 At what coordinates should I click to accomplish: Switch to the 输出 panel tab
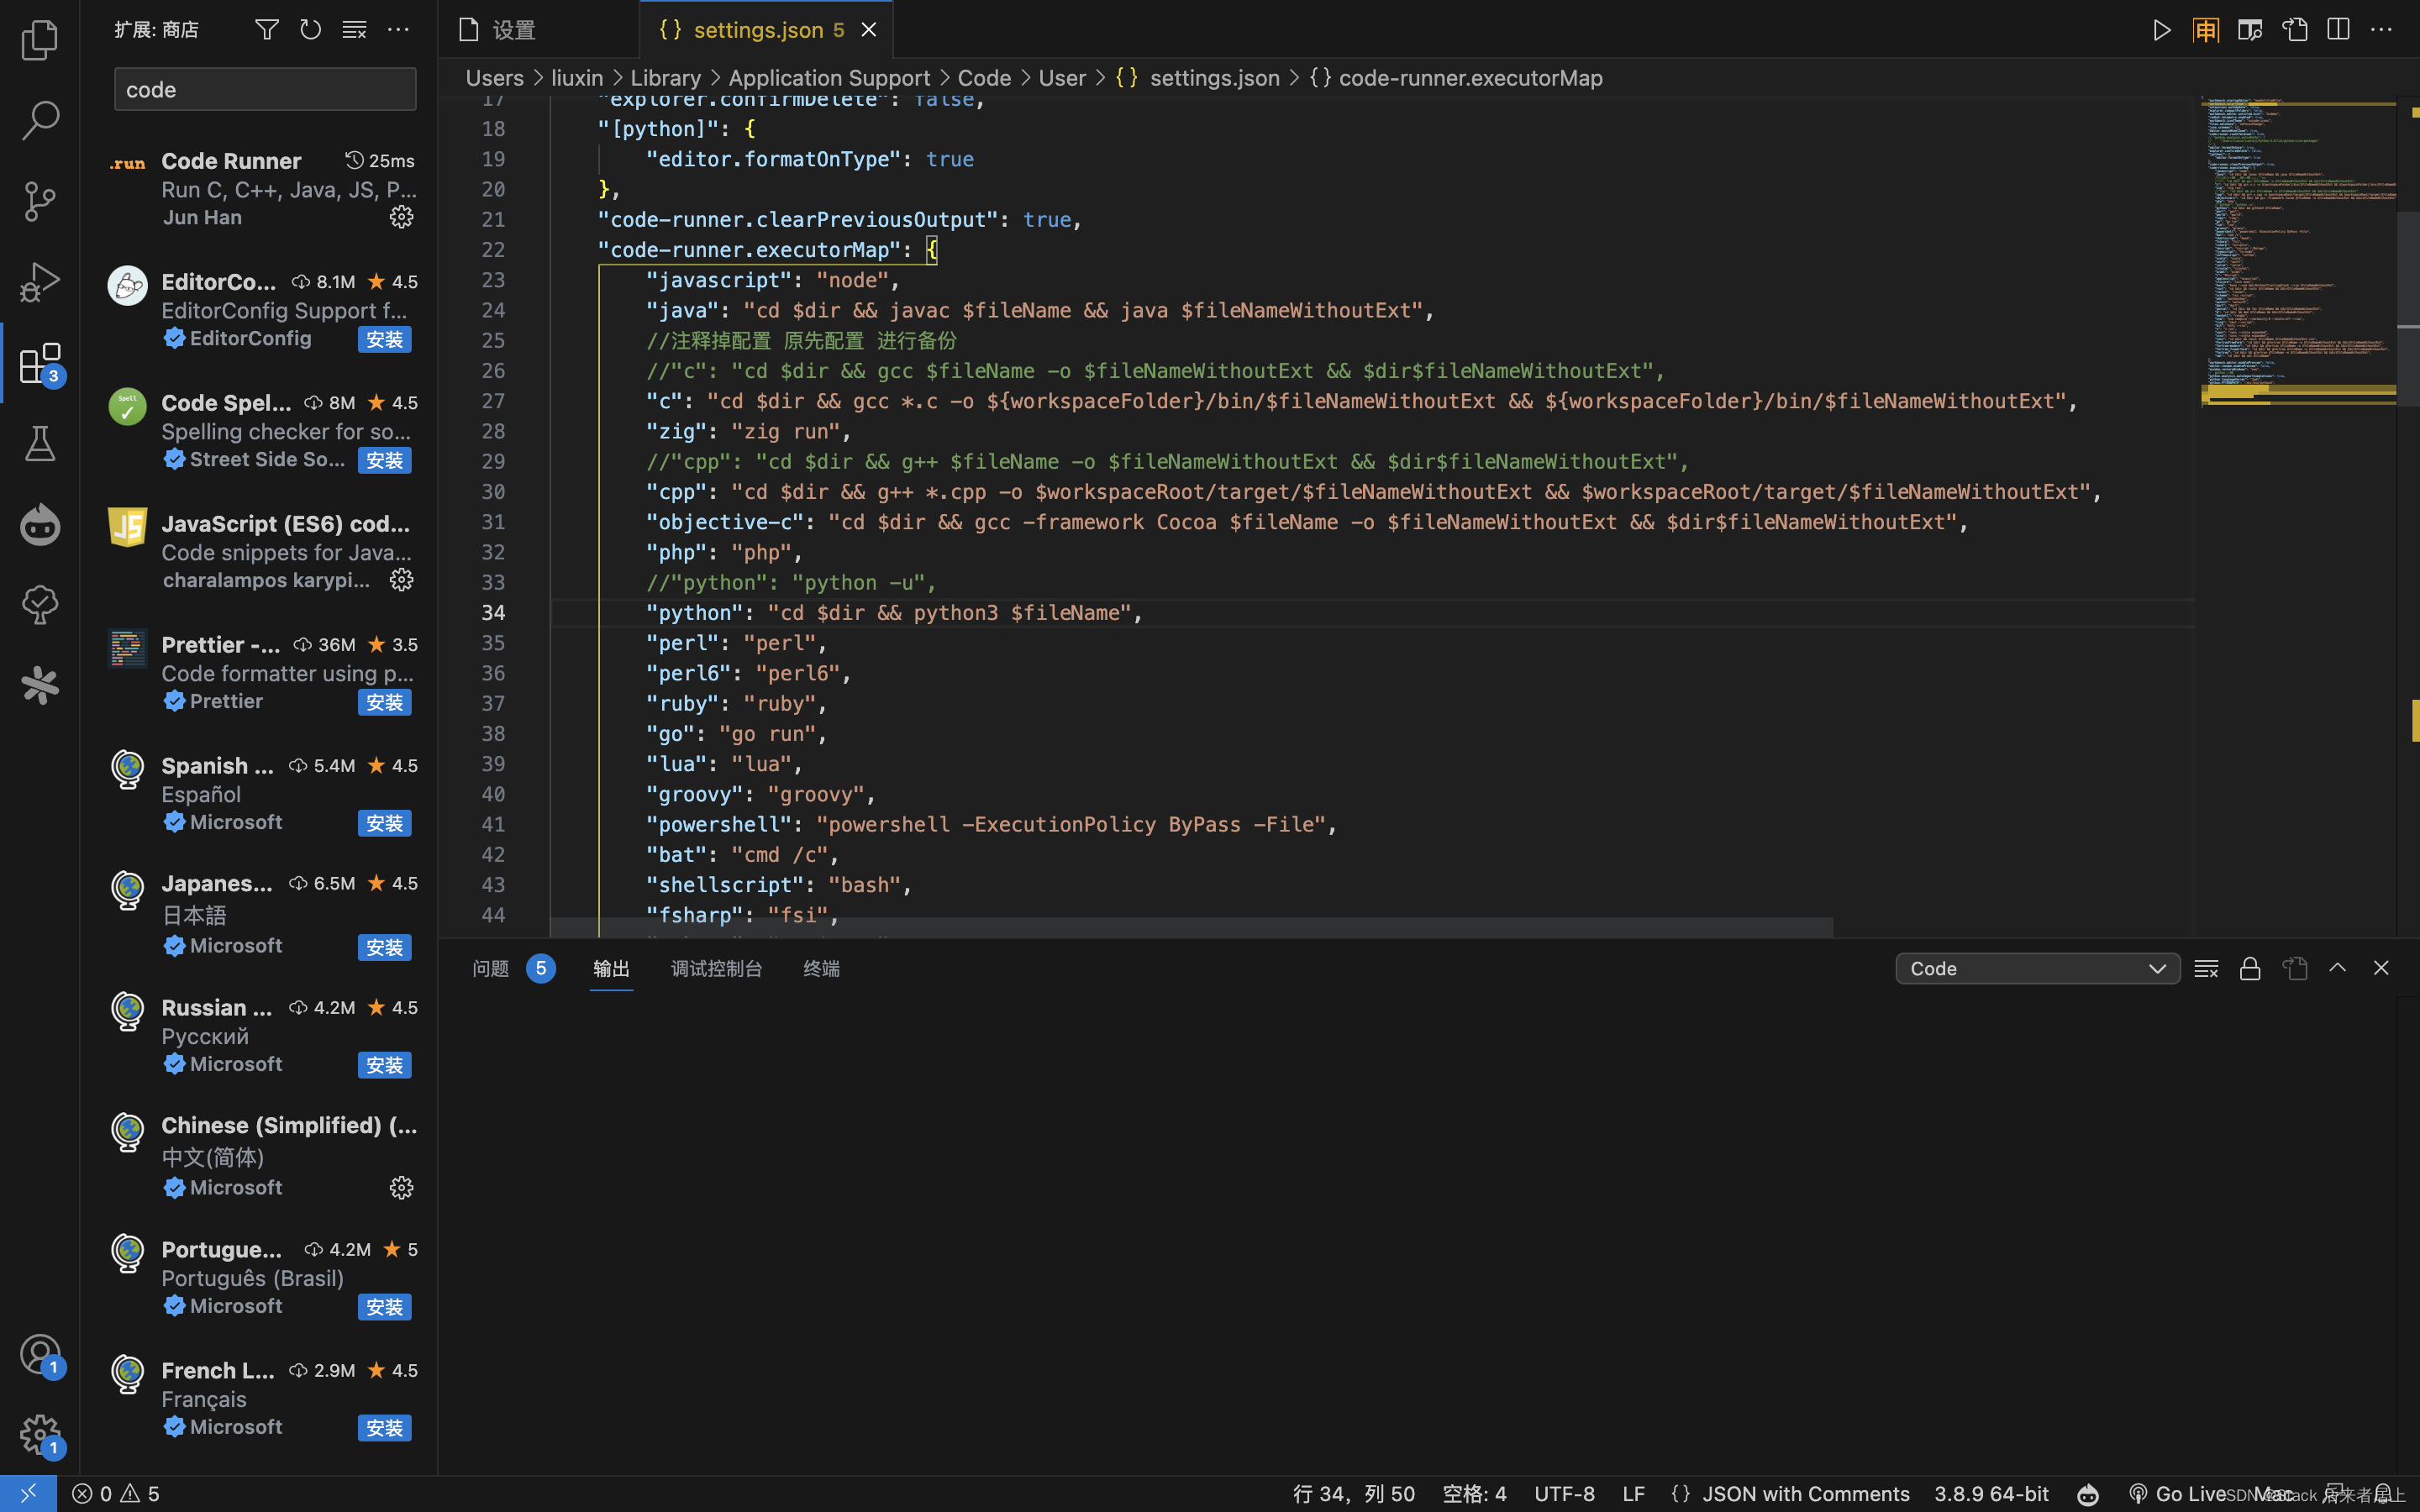point(611,968)
